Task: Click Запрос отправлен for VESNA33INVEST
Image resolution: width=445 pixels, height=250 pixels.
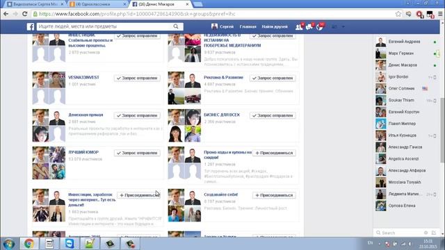Action: click(x=137, y=78)
